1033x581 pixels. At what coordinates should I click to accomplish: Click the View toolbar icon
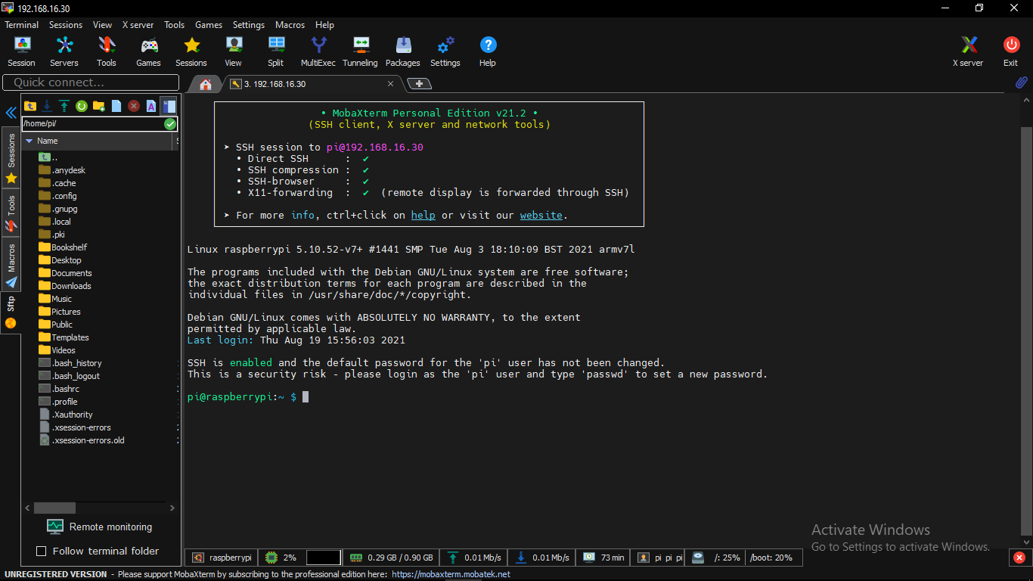click(234, 51)
